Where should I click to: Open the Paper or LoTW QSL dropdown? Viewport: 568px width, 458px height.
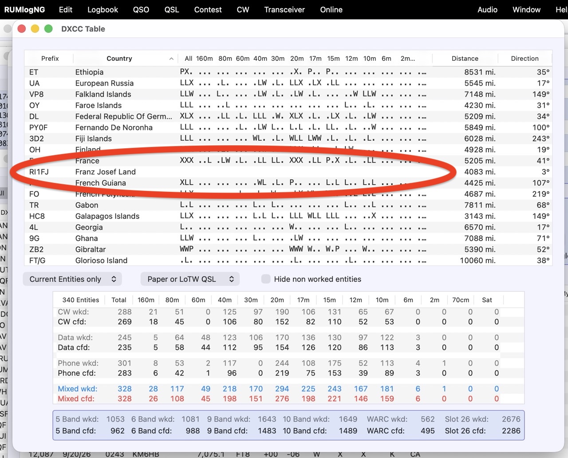click(190, 279)
